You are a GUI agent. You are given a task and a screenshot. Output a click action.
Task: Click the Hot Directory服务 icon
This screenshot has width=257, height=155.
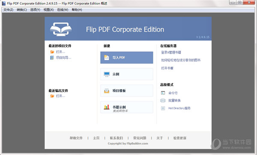coord(163,108)
